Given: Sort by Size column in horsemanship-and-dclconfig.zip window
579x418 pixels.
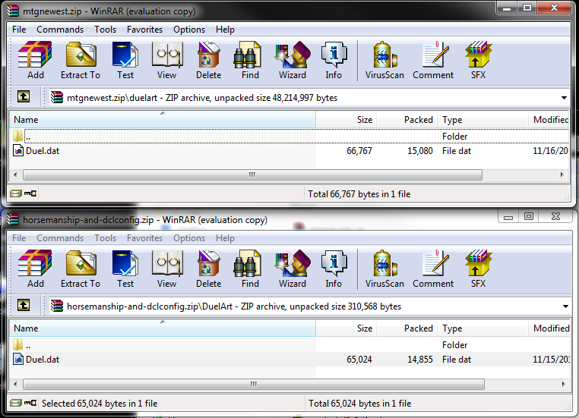Looking at the screenshot, I should point(346,328).
